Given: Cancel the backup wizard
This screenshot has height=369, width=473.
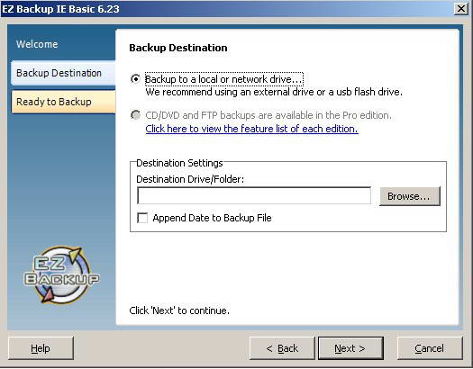Looking at the screenshot, I should coord(430,348).
